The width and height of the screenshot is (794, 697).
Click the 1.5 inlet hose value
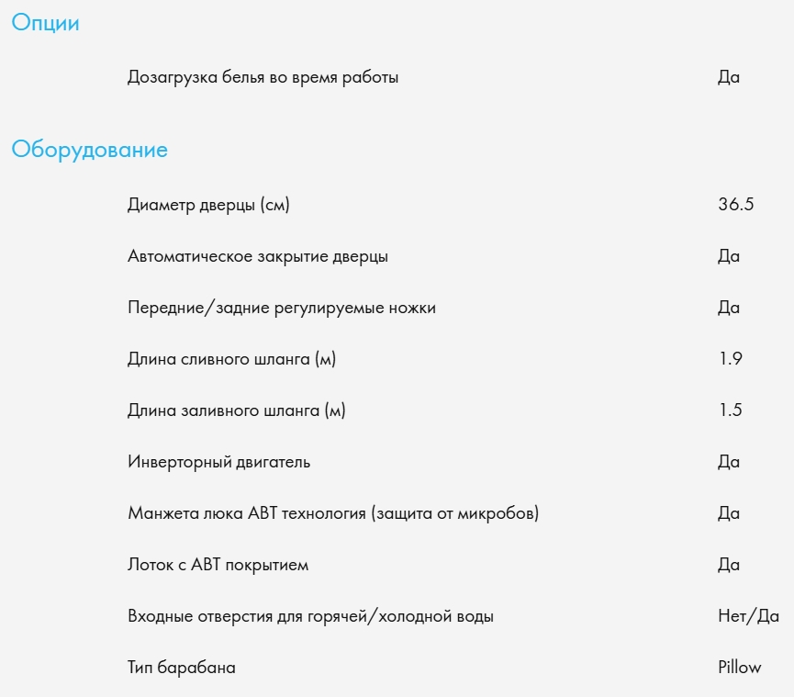[x=730, y=410]
